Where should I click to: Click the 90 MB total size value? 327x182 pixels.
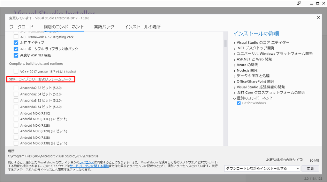[x=314, y=160]
